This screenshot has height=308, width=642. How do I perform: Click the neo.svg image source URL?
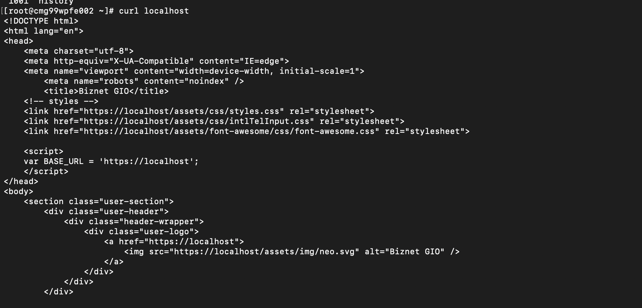(x=264, y=252)
